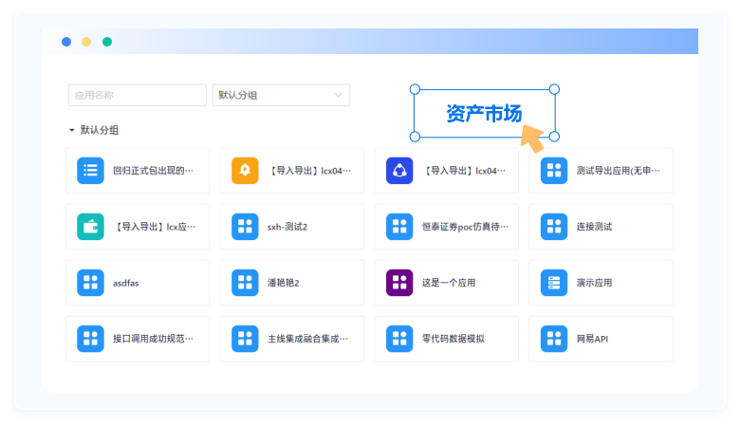740x427 pixels.
Task: Click the 资产市场 button
Action: (x=484, y=114)
